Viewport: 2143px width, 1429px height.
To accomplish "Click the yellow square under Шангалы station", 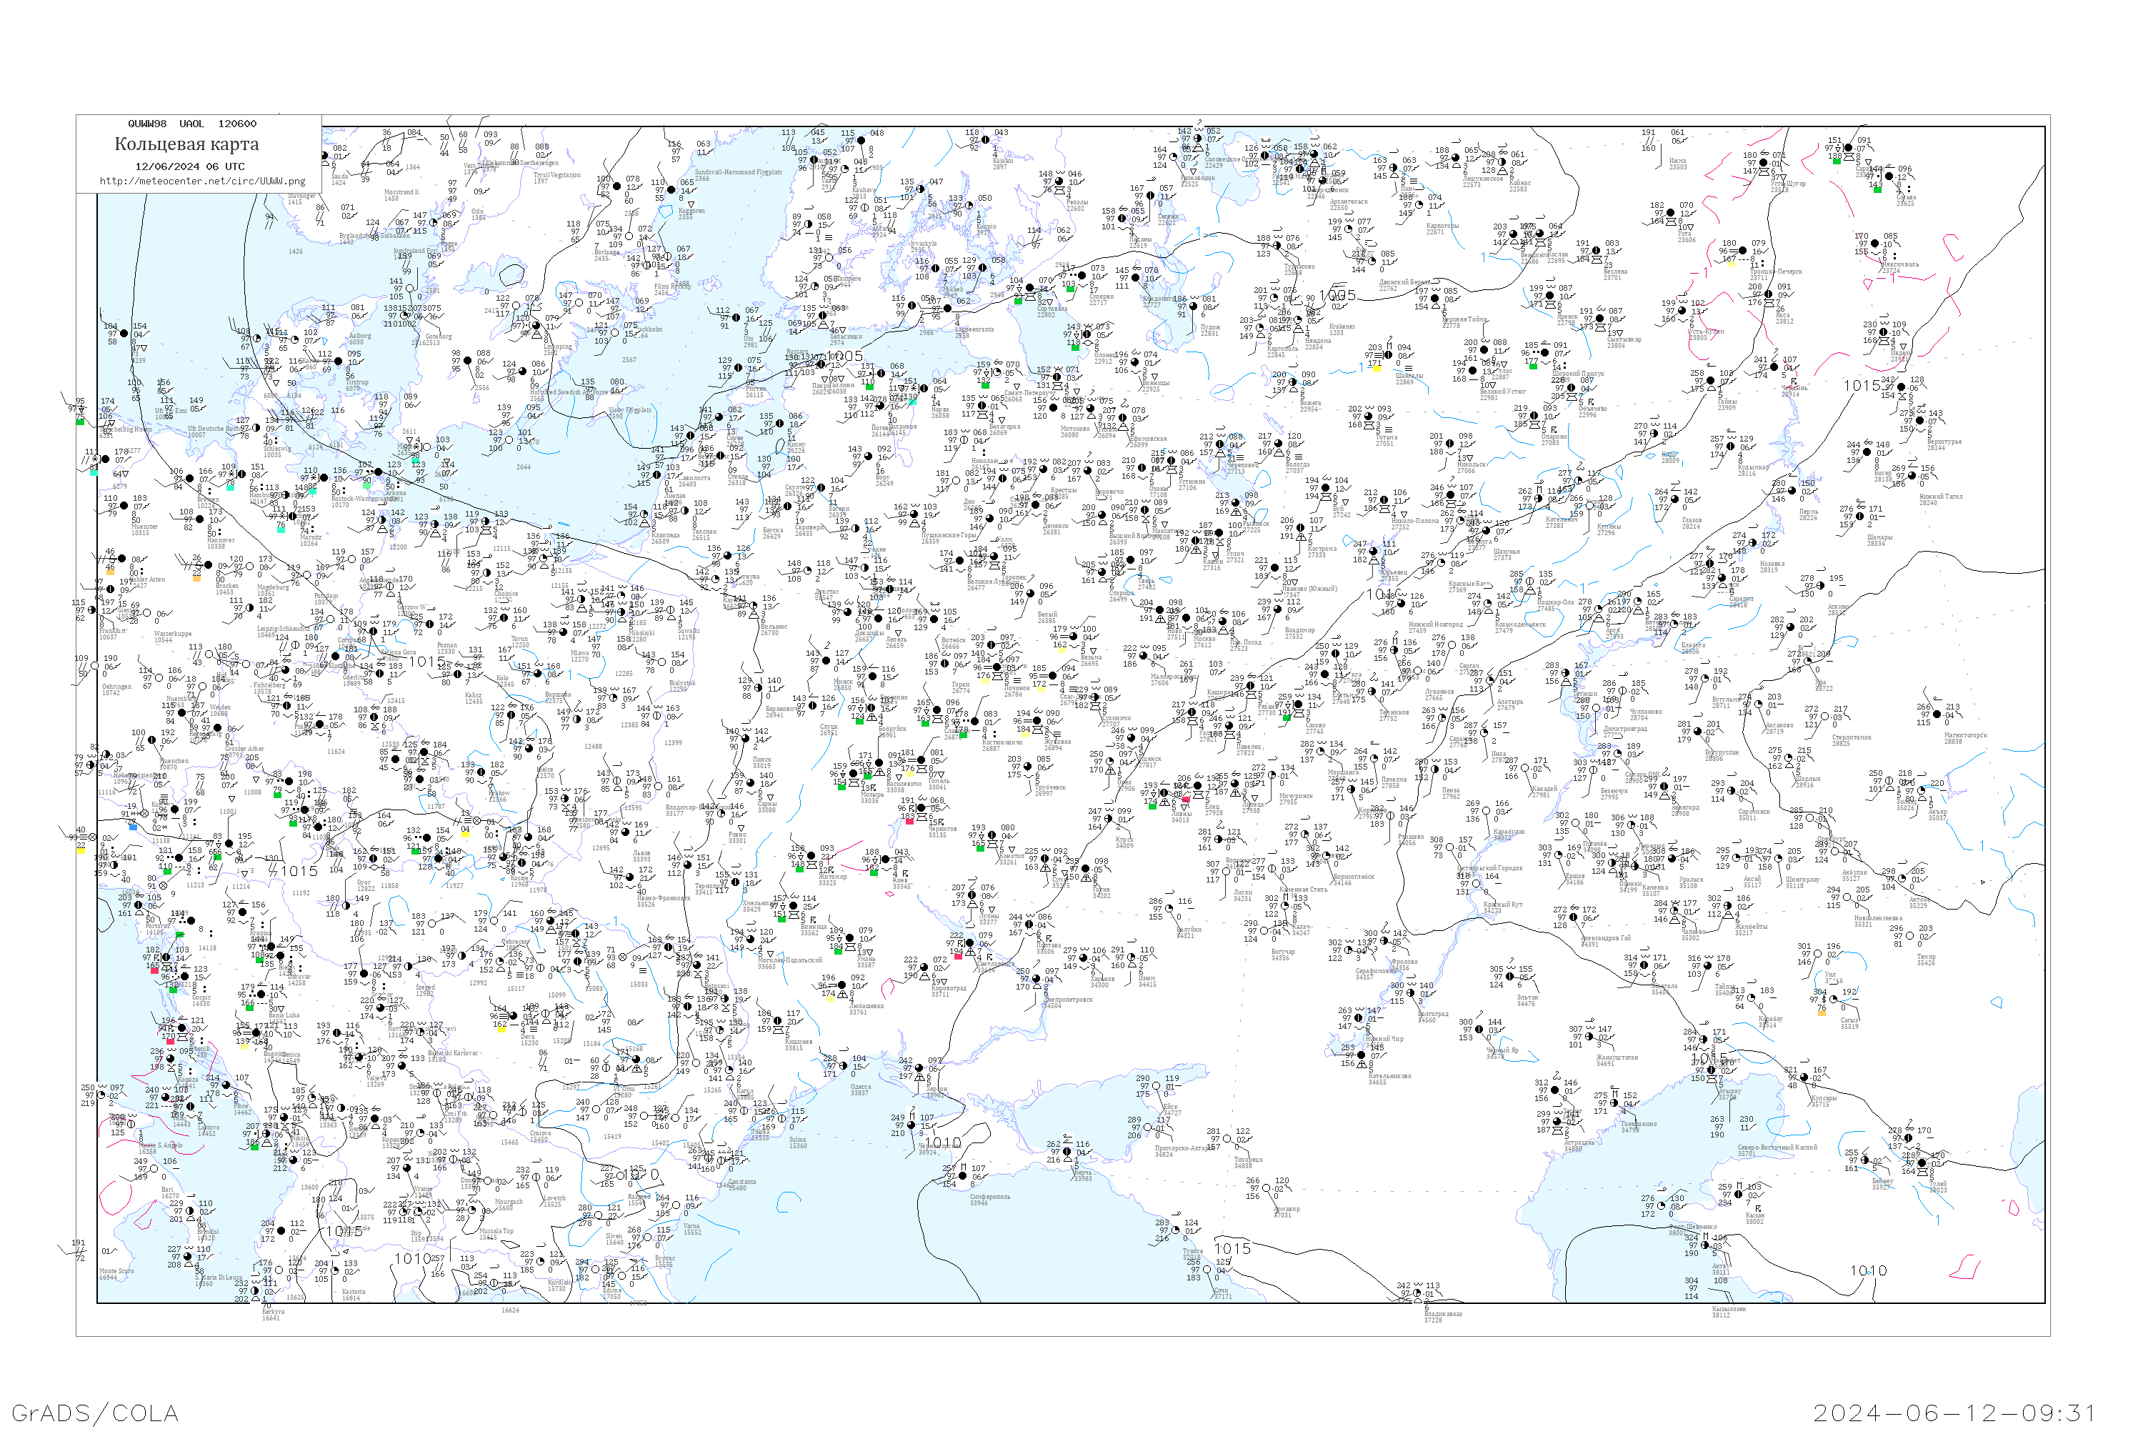I will point(1377,368).
